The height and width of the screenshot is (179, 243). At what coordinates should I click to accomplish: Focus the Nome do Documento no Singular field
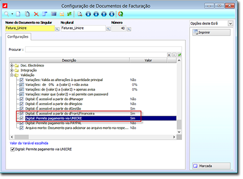30,28
